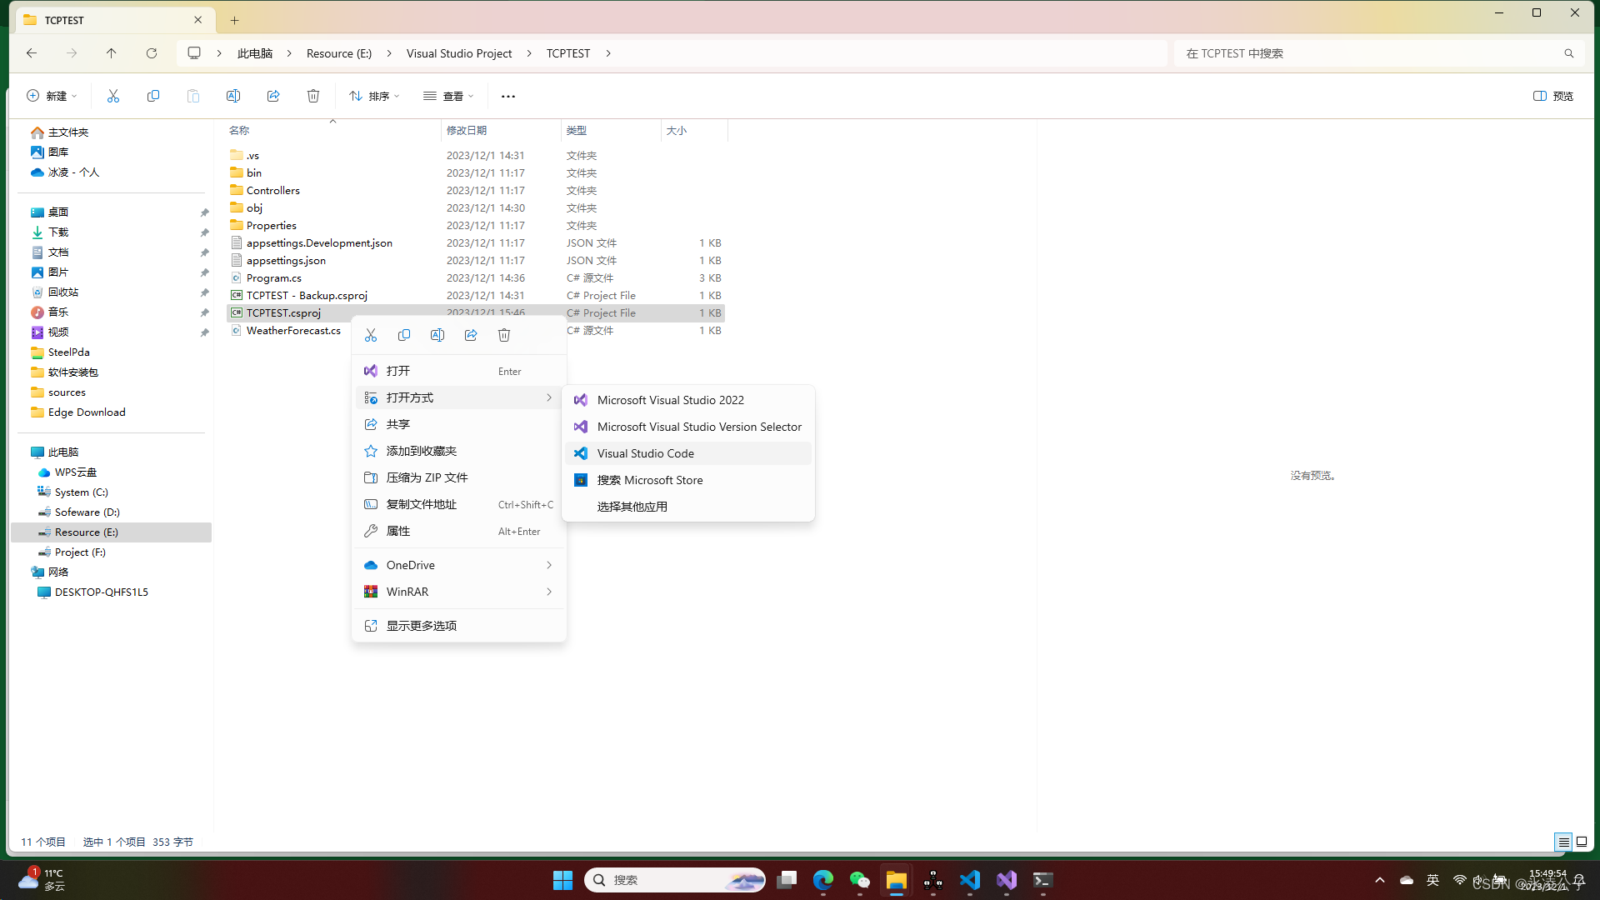Click the share icon in Explorer toolbar
This screenshot has width=1600, height=900.
[x=273, y=96]
